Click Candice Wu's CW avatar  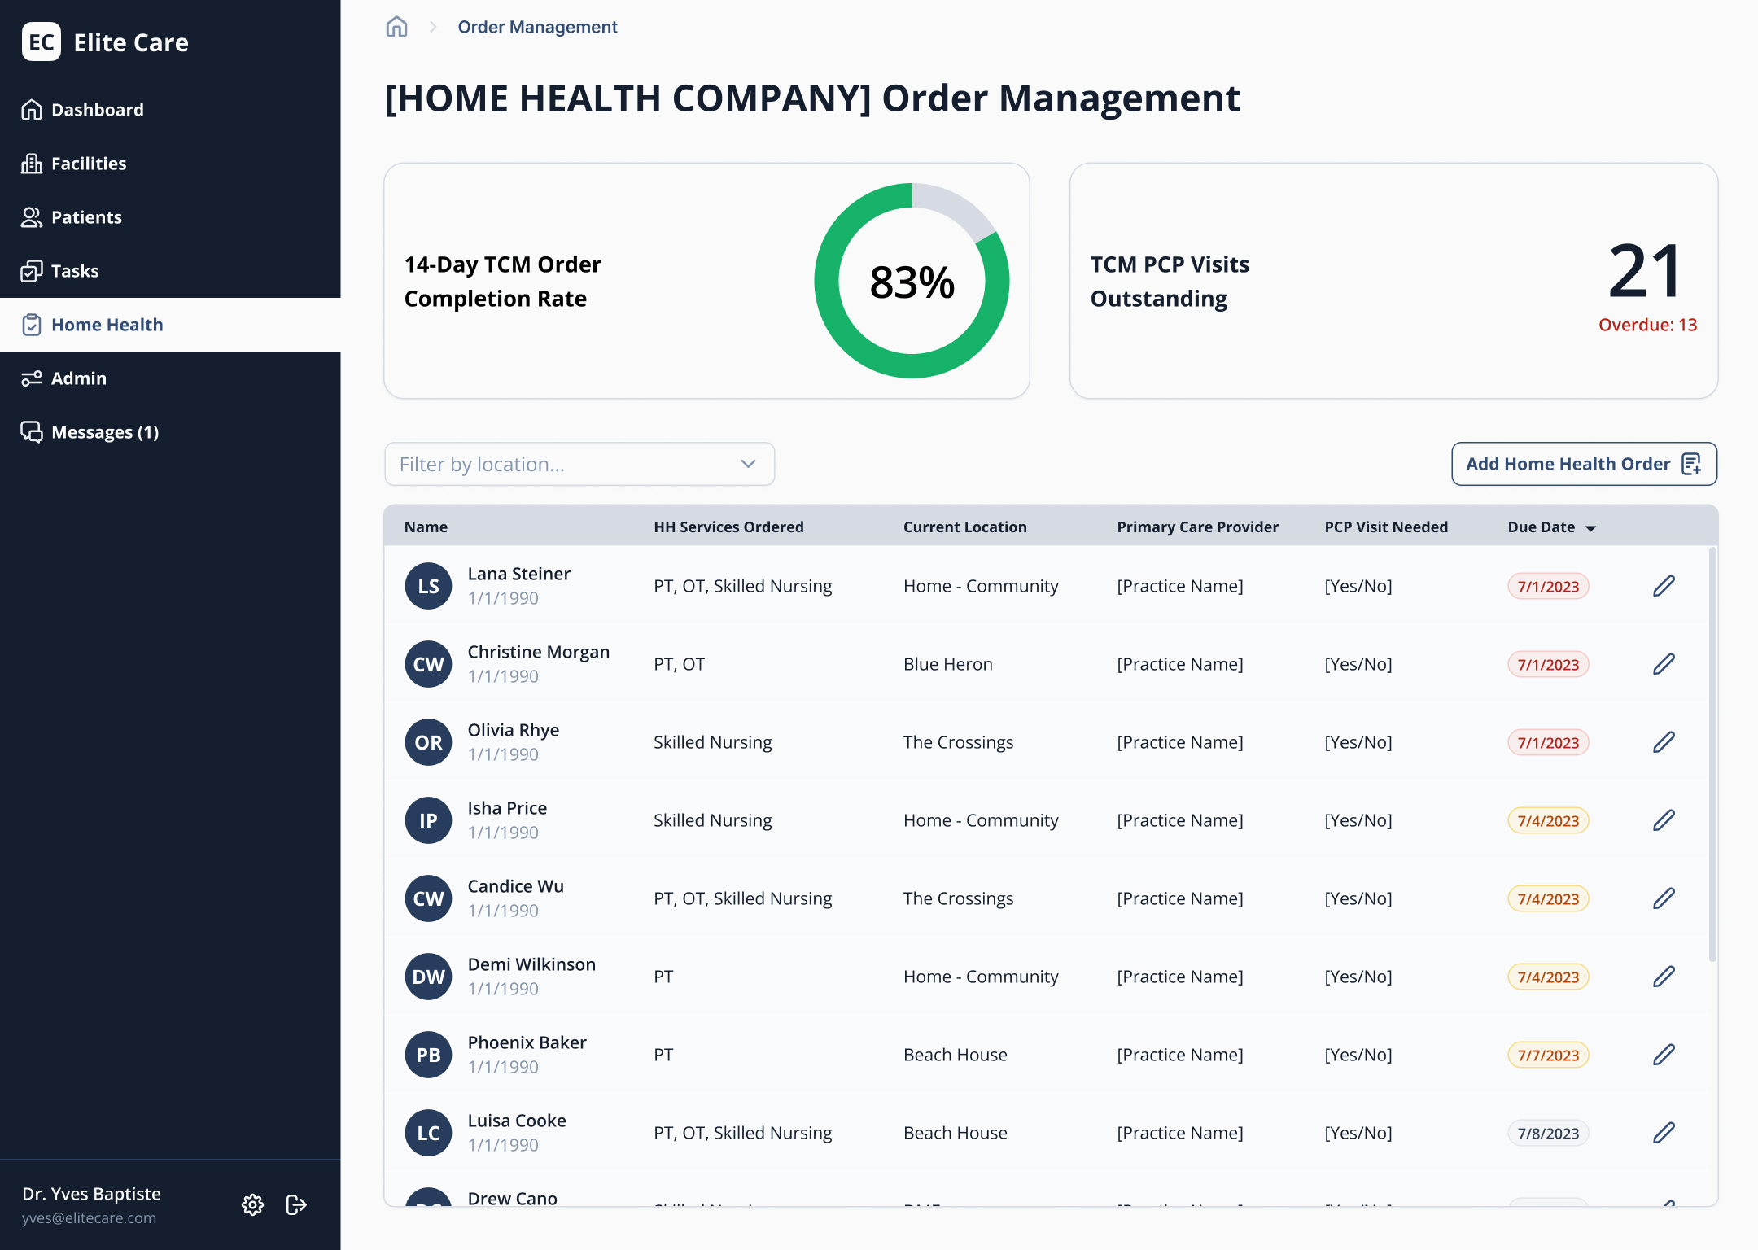click(x=428, y=898)
